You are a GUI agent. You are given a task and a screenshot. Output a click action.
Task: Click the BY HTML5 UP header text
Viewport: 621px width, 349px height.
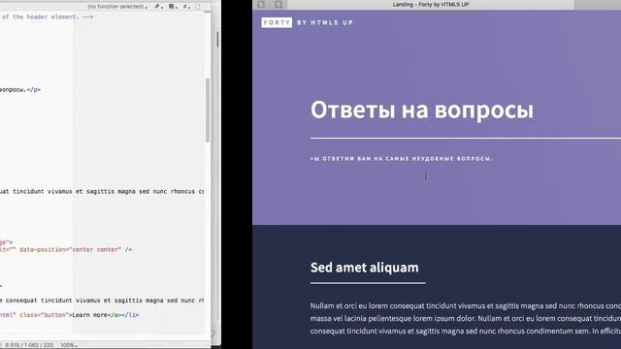(x=325, y=22)
